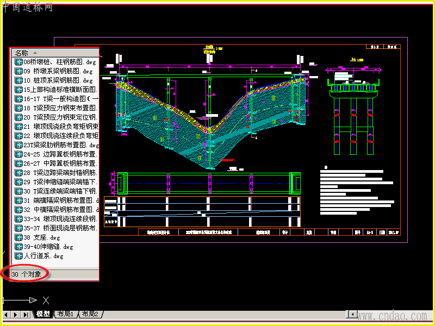Open the 布局1 layout tab
Image resolution: width=435 pixels, height=326 pixels.
coord(65,314)
